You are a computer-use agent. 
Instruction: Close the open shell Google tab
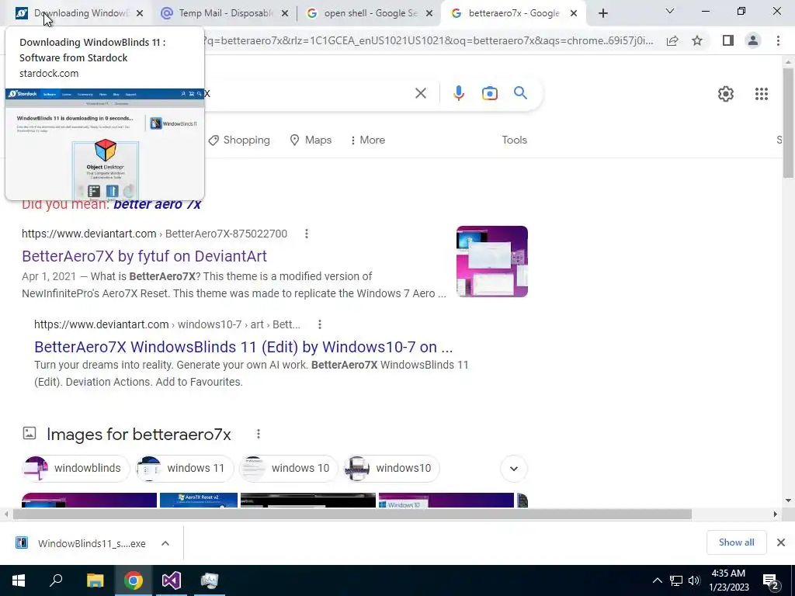click(x=429, y=14)
